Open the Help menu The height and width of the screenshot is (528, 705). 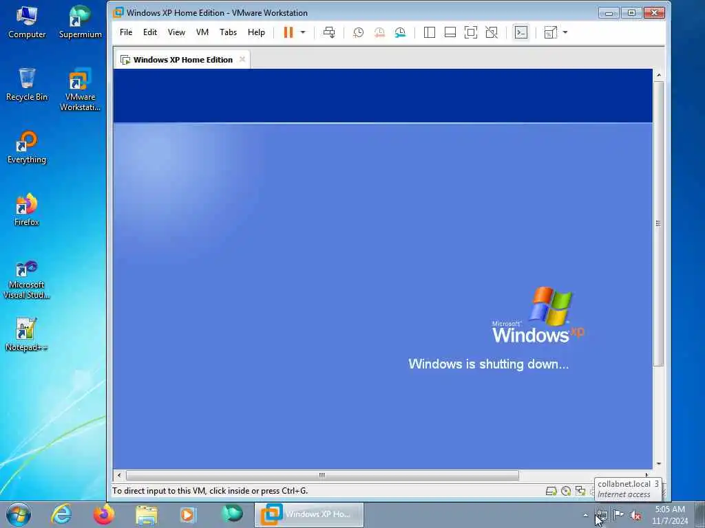pyautogui.click(x=256, y=32)
